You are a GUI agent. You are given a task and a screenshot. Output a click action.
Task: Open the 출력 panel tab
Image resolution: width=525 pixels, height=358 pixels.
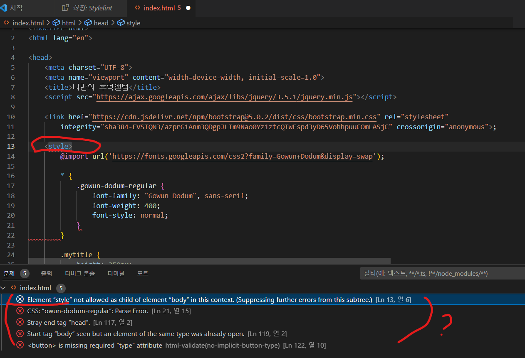point(47,273)
